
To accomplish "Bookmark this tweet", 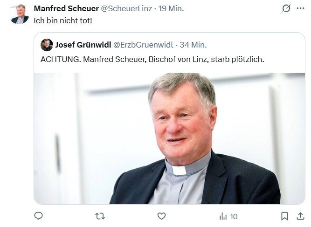I will tap(284, 216).
